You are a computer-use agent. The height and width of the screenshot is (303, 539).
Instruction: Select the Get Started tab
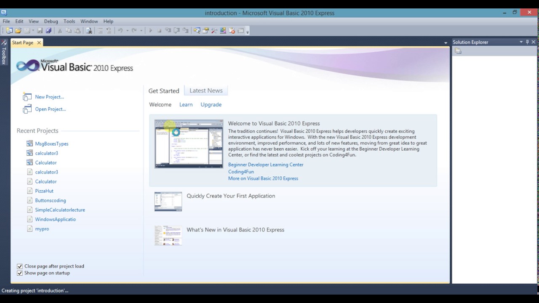164,91
